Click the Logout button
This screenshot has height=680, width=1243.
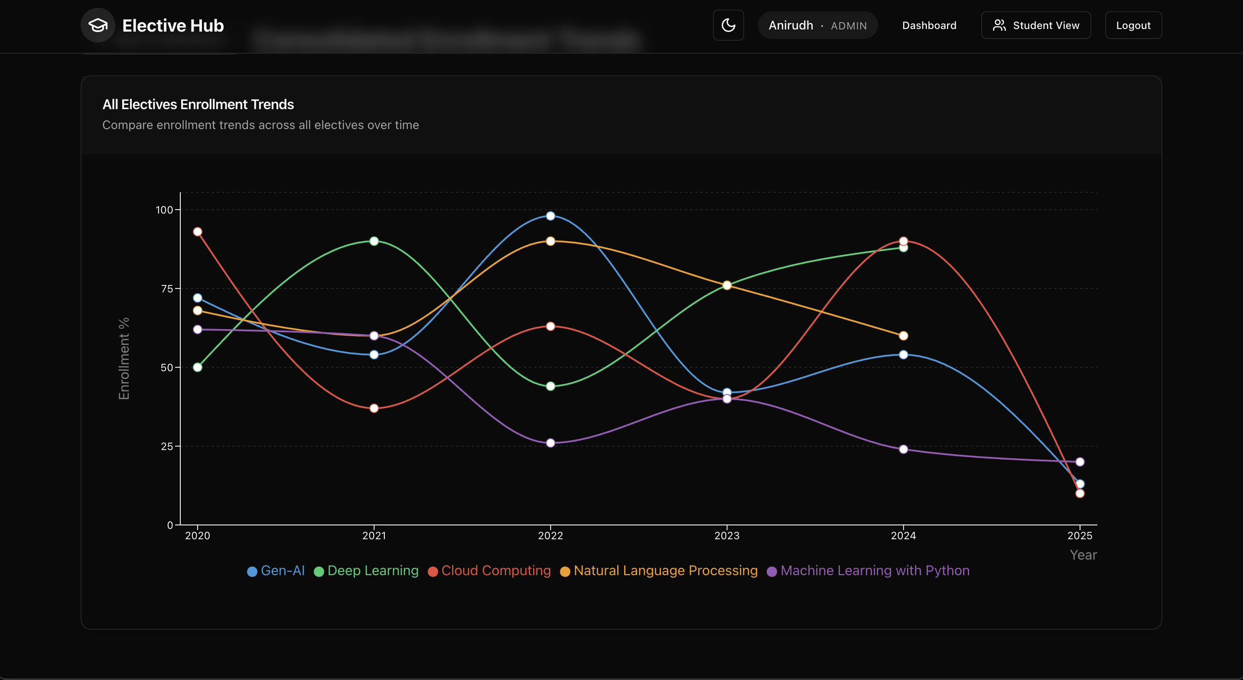coord(1133,25)
